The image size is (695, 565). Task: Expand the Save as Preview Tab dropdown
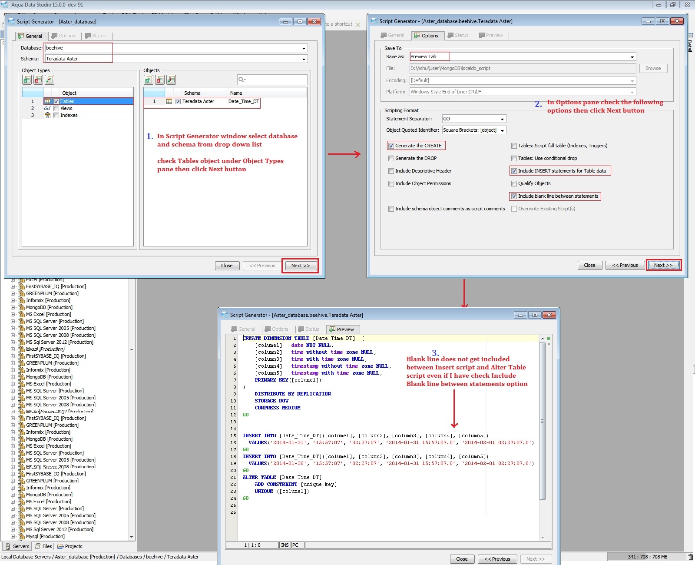(632, 57)
